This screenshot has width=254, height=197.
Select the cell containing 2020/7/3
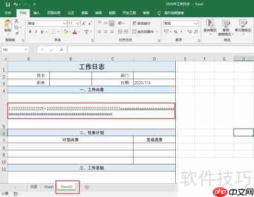154,83
